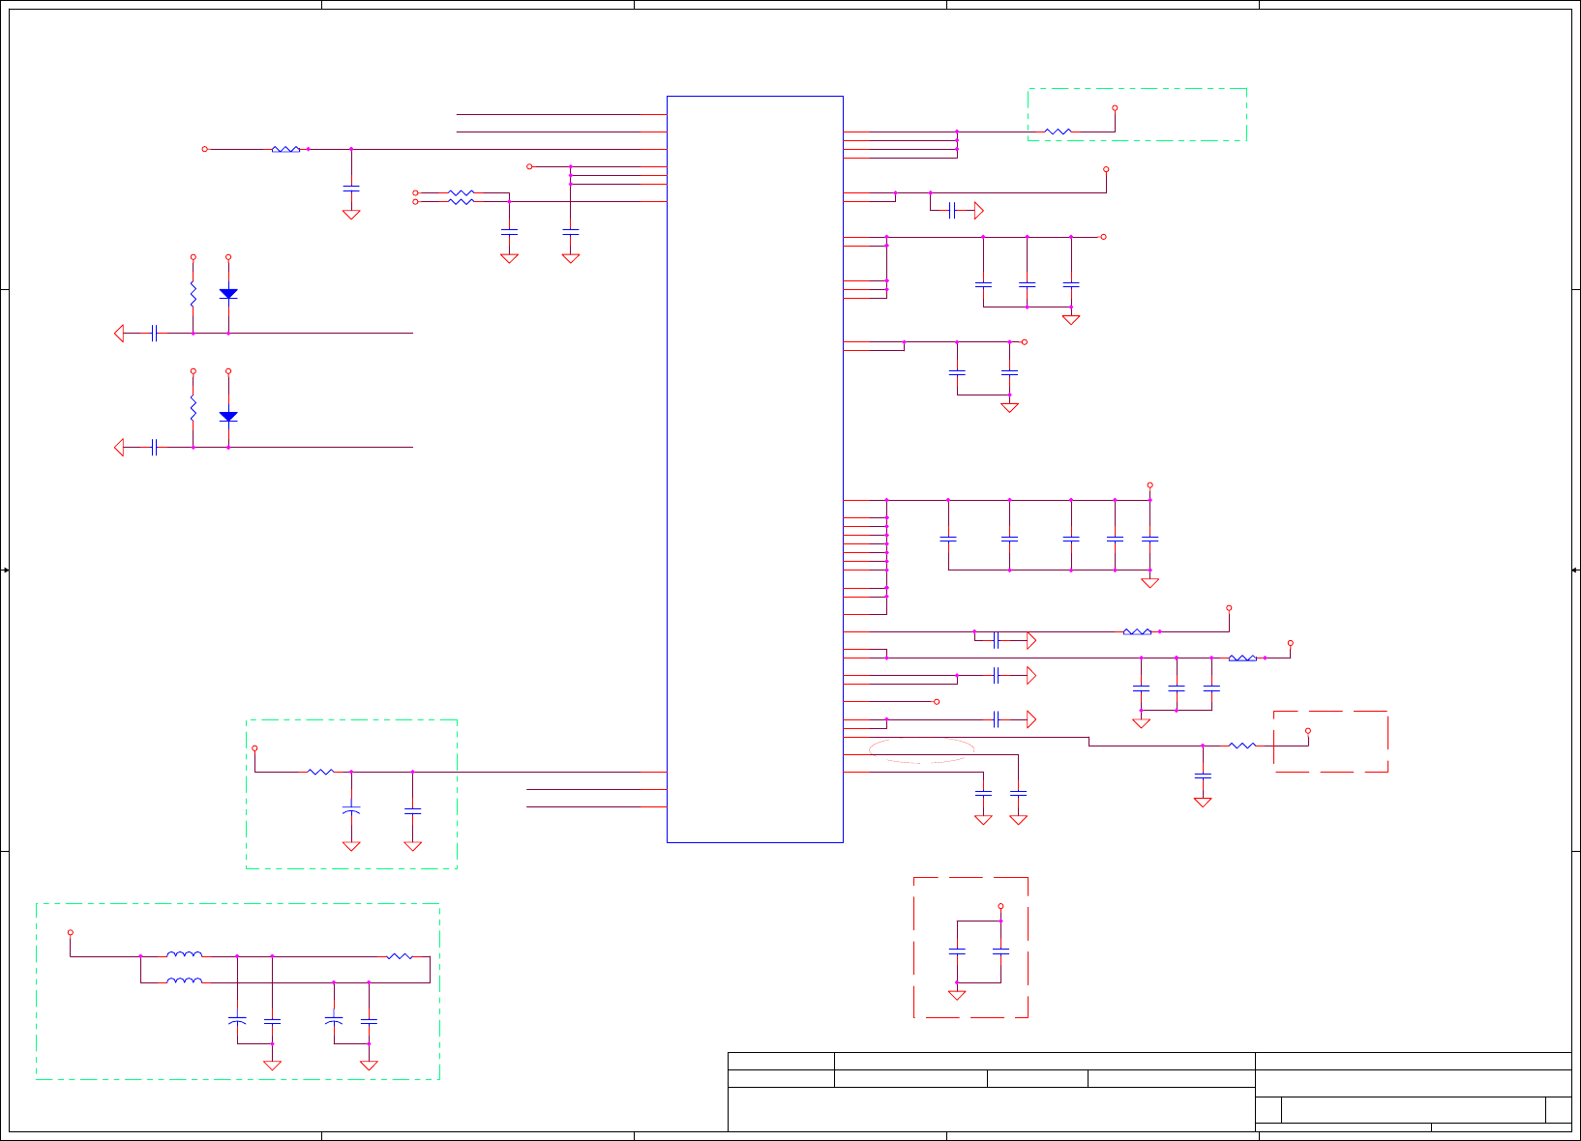Select the resistor inside the top-right green dashed box

point(1058,132)
